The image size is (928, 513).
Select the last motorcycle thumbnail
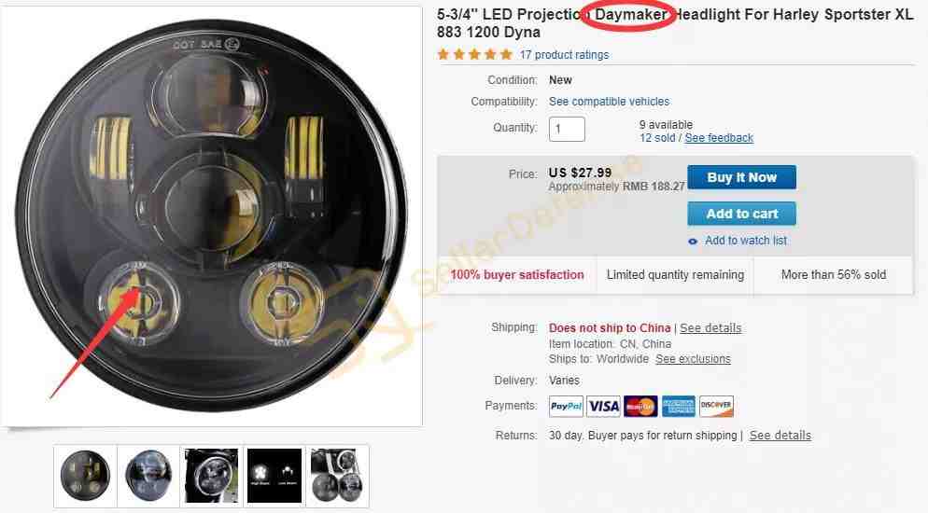click(337, 476)
